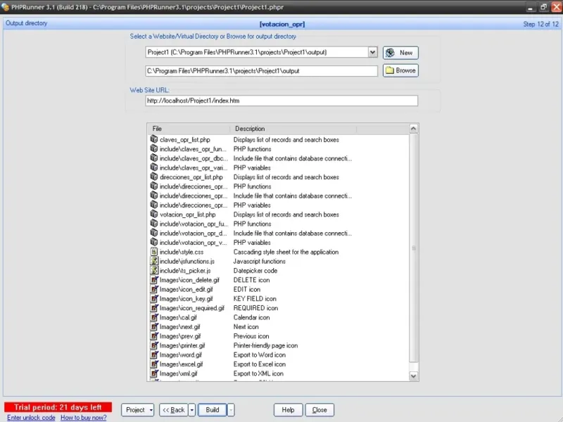Click the 'Javascript functions' description text

coord(260,261)
